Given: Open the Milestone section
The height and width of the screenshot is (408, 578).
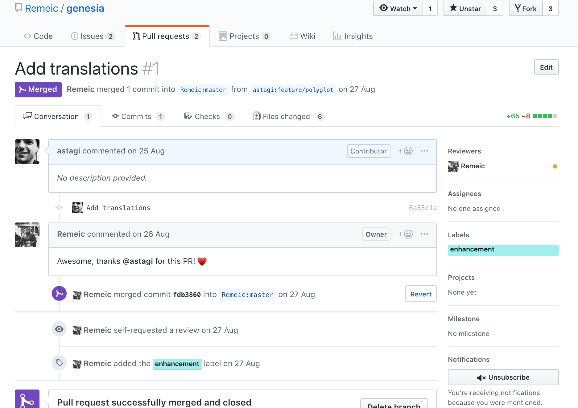Looking at the screenshot, I should 464,319.
